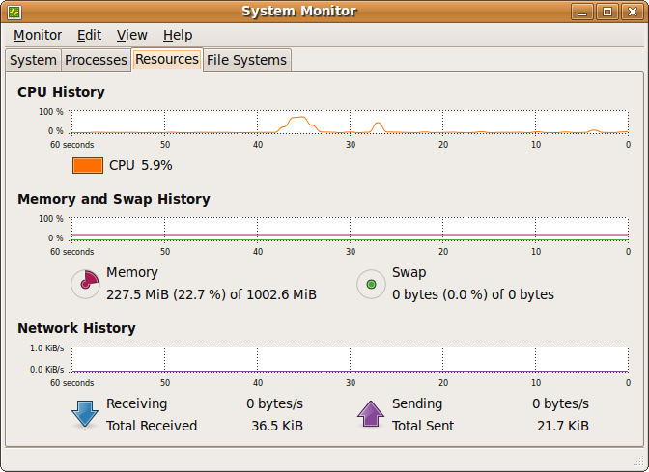This screenshot has width=649, height=472.
Task: Maximize the System Monitor window
Action: point(607,12)
